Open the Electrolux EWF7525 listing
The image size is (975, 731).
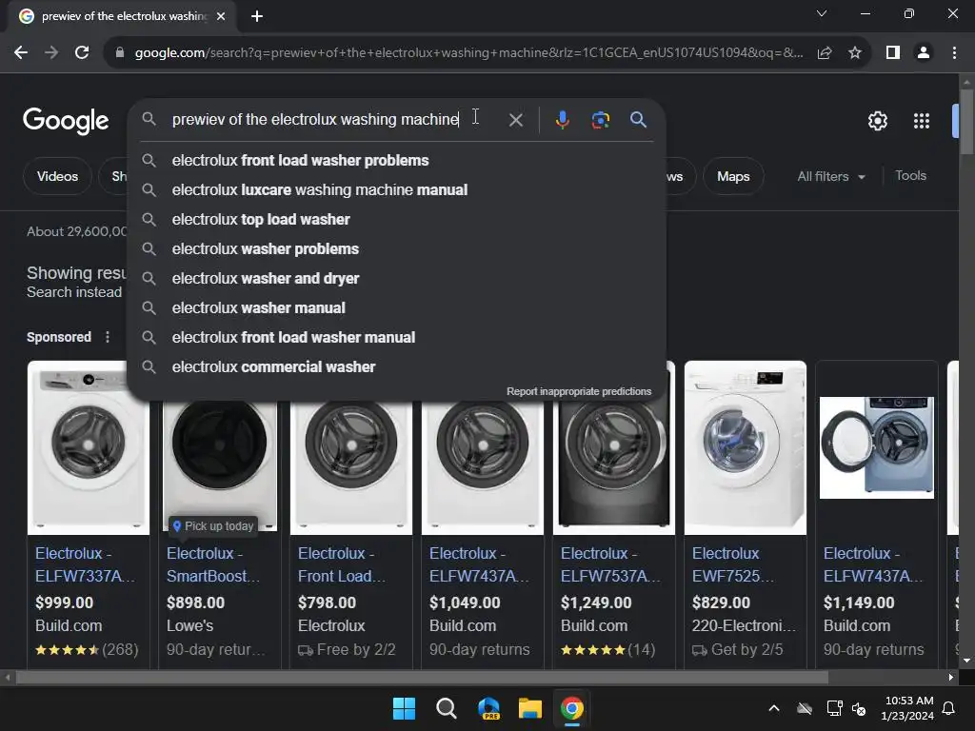[x=733, y=564]
